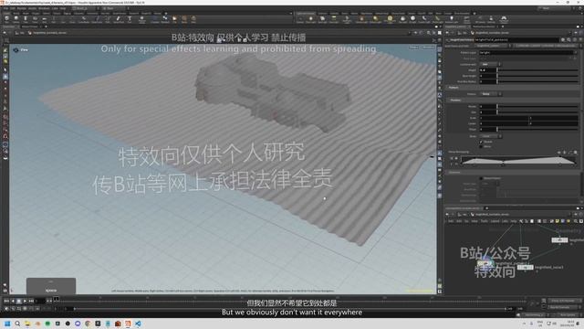
Task: Open the viewport perspective camera dropdown
Action: click(413, 48)
